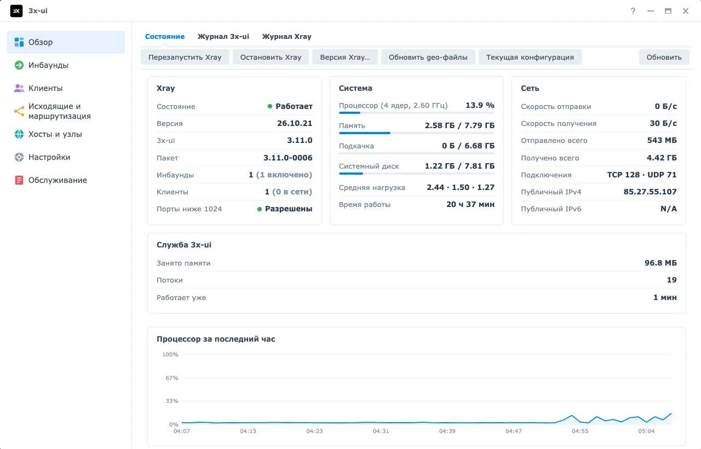Click load average 2.44 · 1.50 · 1.27
Screen dimensions: 701x449
point(461,187)
